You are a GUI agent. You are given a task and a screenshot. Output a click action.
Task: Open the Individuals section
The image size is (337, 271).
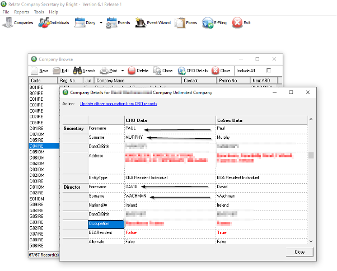[x=54, y=22]
